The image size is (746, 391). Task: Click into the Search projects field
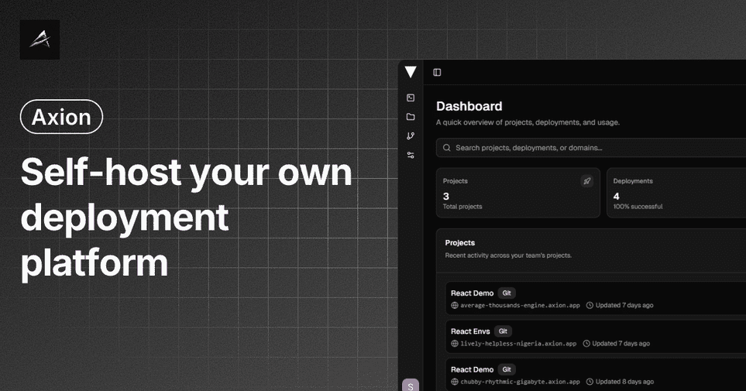click(x=591, y=148)
